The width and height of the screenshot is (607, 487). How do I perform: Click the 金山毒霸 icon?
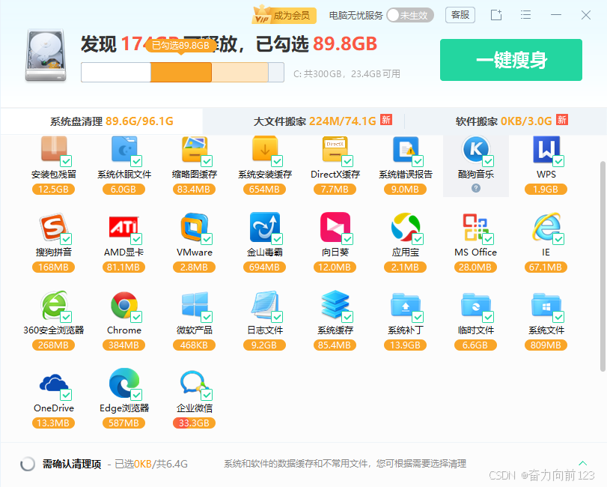[265, 227]
